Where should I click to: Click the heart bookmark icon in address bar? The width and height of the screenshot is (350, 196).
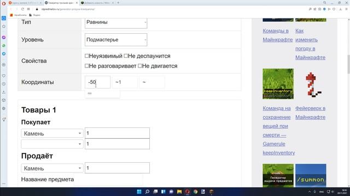[x=334, y=9]
